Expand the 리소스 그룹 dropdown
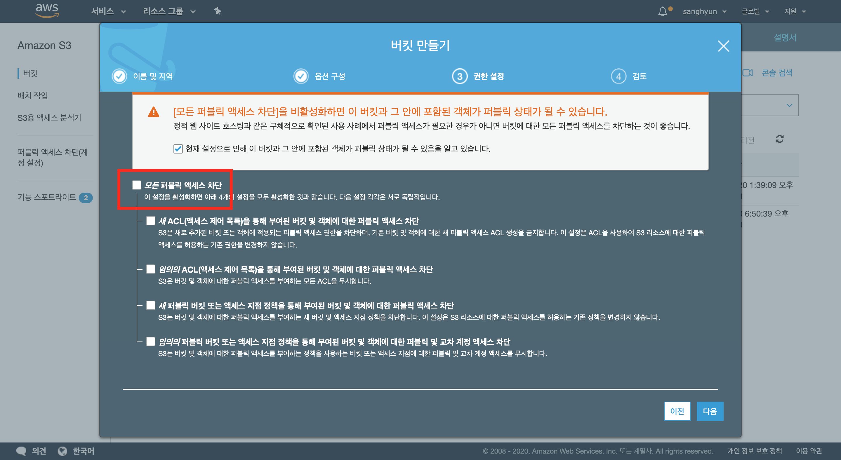The height and width of the screenshot is (460, 841). click(x=169, y=11)
